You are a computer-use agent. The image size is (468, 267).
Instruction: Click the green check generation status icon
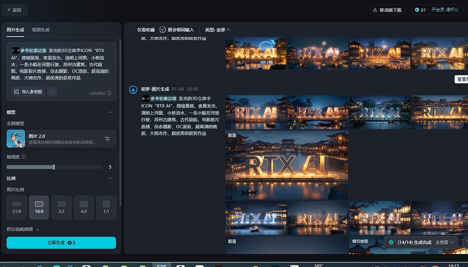click(391, 242)
